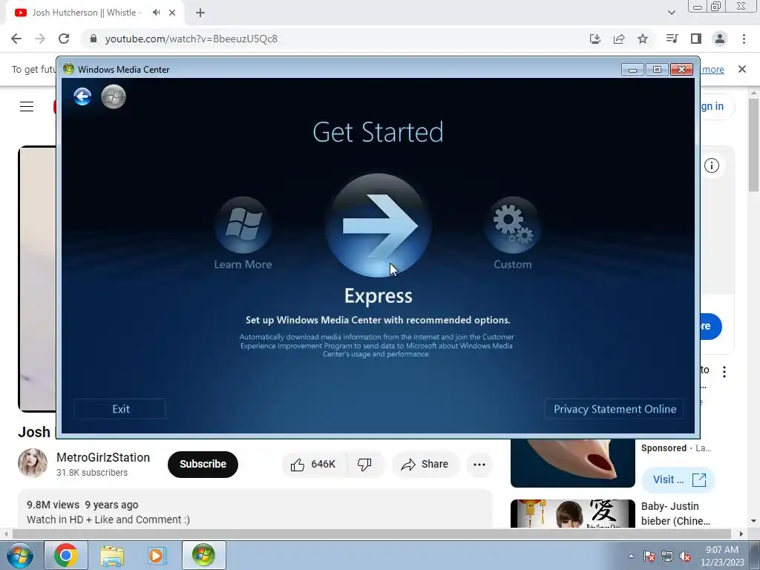Image resolution: width=760 pixels, height=570 pixels.
Task: Open the Chrome profile avatar
Action: coord(720,39)
